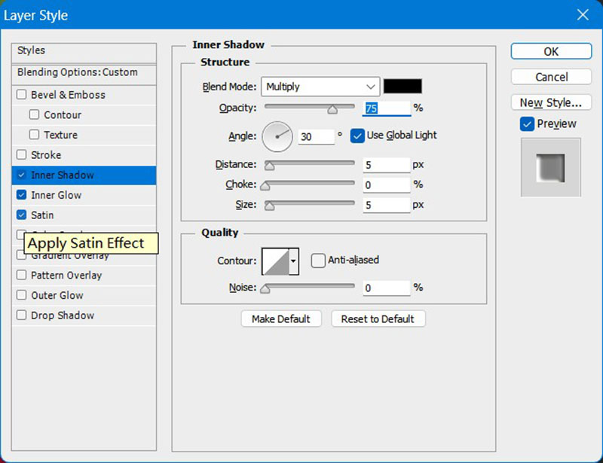
Task: Select the Styles list header
Action: coord(84,53)
